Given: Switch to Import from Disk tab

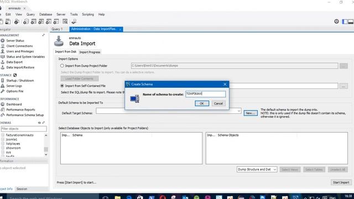Looking at the screenshot, I should [x=65, y=51].
